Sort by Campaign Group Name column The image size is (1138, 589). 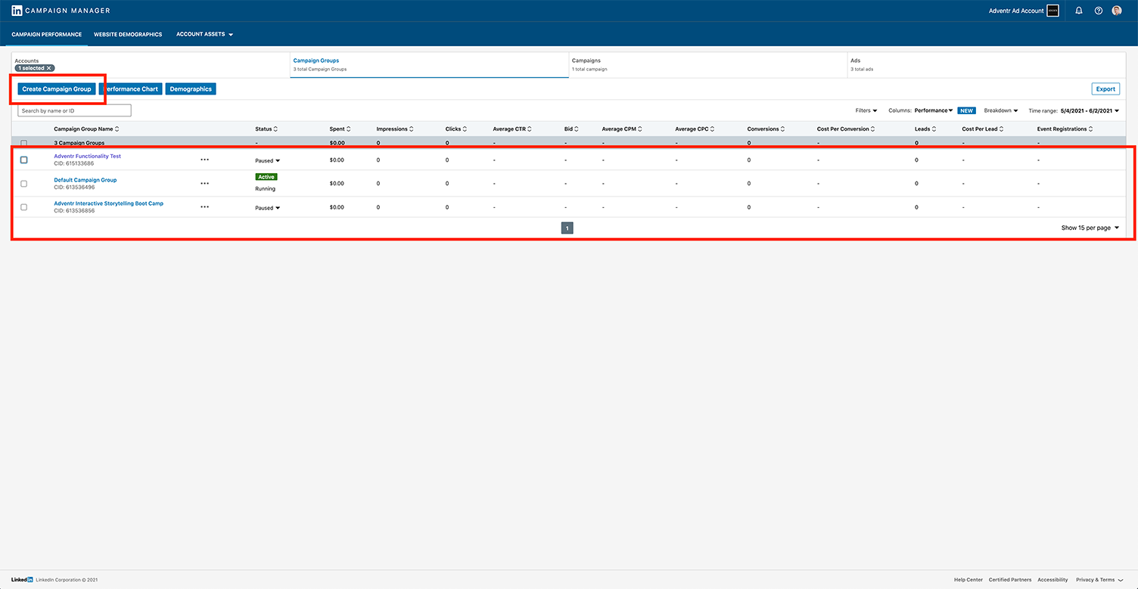point(86,129)
